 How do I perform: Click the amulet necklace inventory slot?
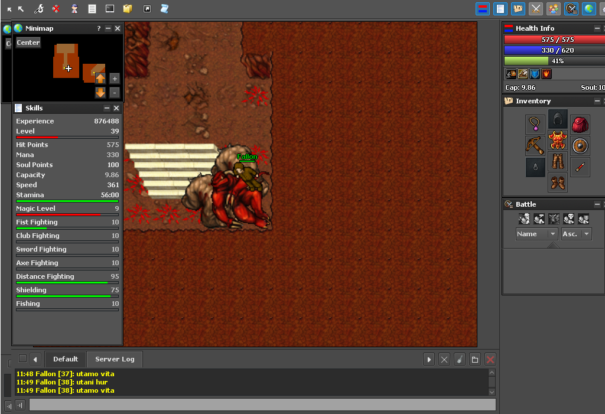(535, 124)
